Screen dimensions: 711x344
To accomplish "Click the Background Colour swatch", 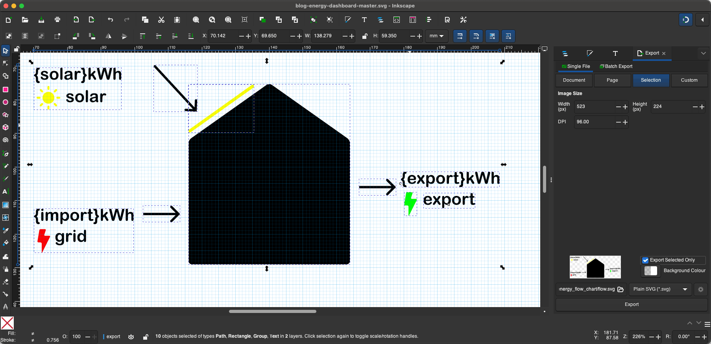I will (650, 271).
